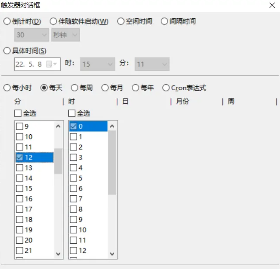This screenshot has height=269, width=280.
Task: Uncheck minute 12 in the 分 list
Action: click(20, 157)
